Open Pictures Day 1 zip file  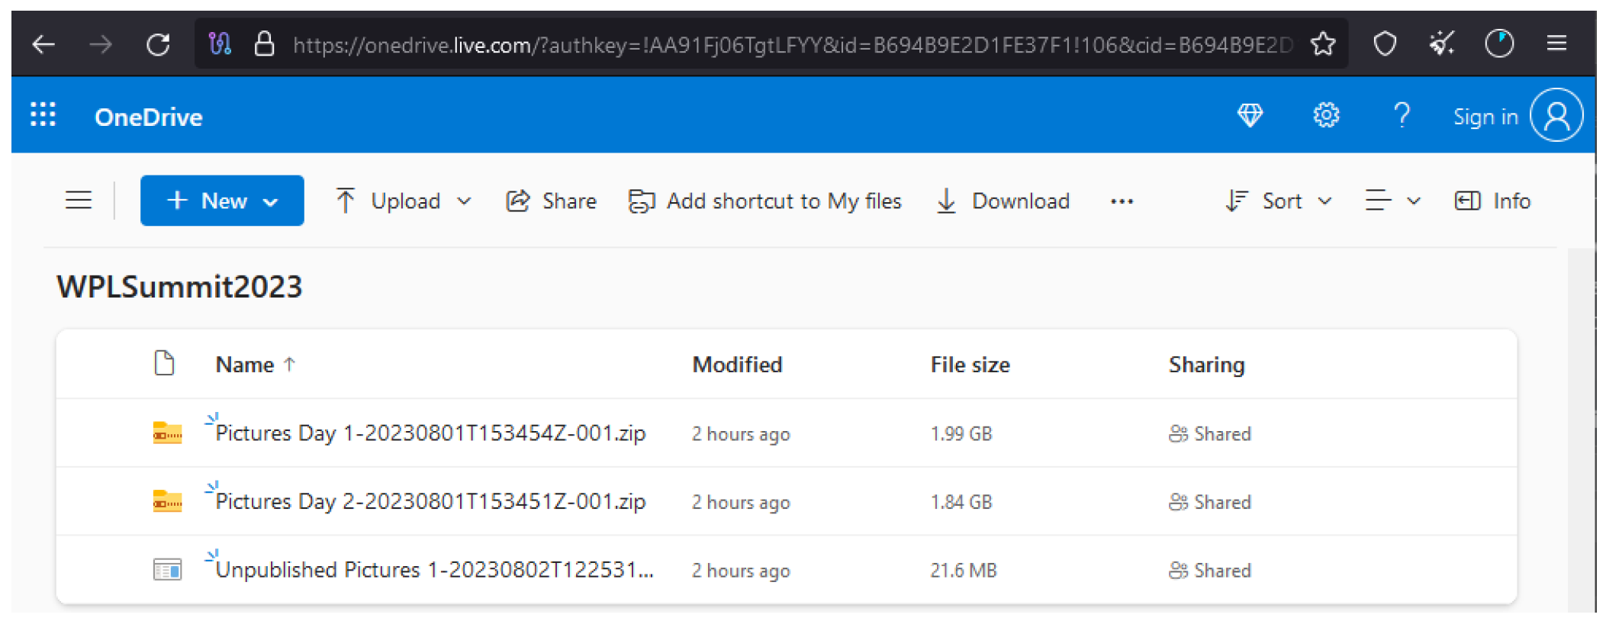click(x=430, y=433)
